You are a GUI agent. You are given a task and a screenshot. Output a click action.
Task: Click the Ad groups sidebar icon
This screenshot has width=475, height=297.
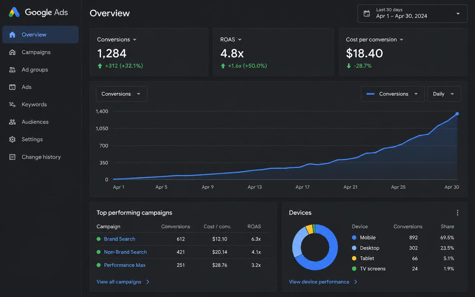(x=12, y=69)
